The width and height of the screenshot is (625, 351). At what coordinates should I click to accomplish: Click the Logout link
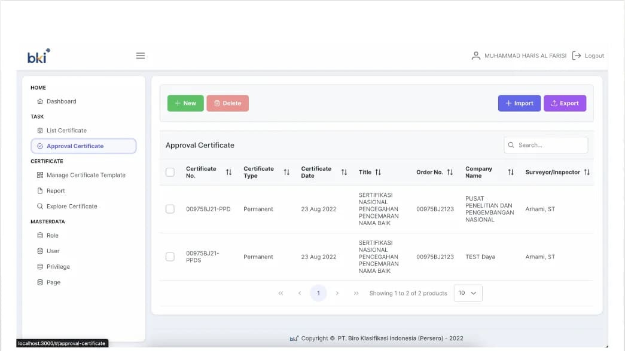coord(594,56)
